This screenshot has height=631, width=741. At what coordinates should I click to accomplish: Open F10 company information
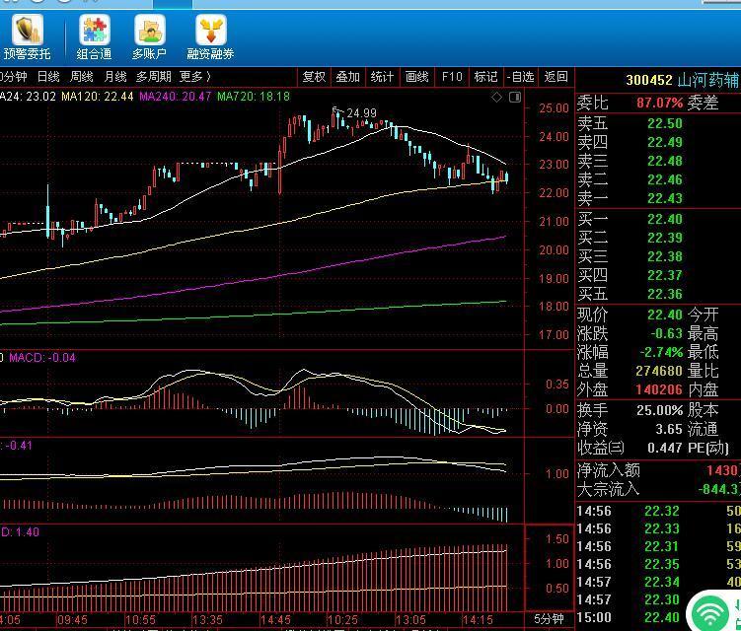click(452, 77)
